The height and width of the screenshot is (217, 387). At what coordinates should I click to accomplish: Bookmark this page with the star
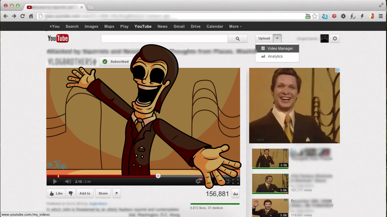(315, 16)
